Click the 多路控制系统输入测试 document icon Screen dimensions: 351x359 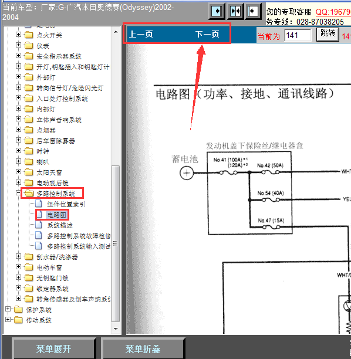click(39, 246)
